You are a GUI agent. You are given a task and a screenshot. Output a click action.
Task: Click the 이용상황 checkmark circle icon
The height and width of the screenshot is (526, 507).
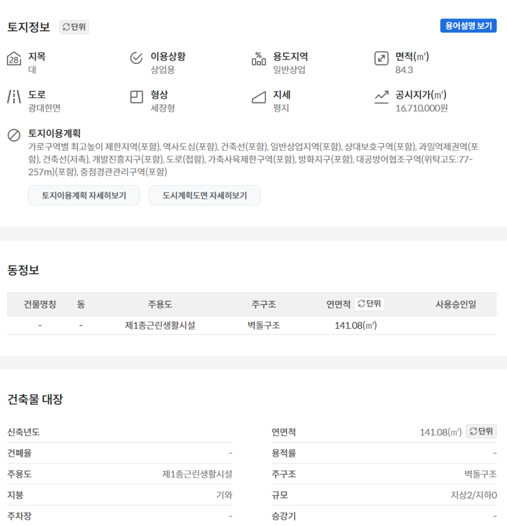[136, 58]
